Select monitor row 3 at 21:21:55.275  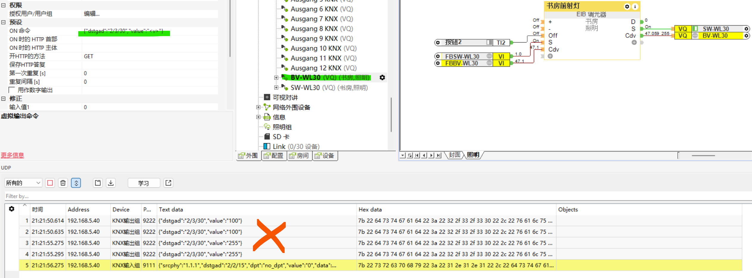(380, 243)
